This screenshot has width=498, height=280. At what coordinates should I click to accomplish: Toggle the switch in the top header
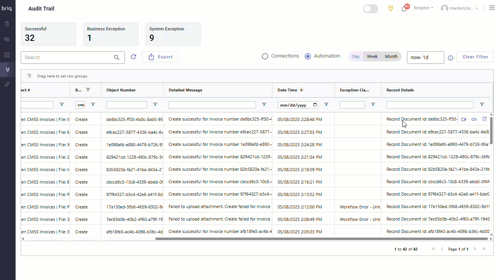click(x=370, y=9)
